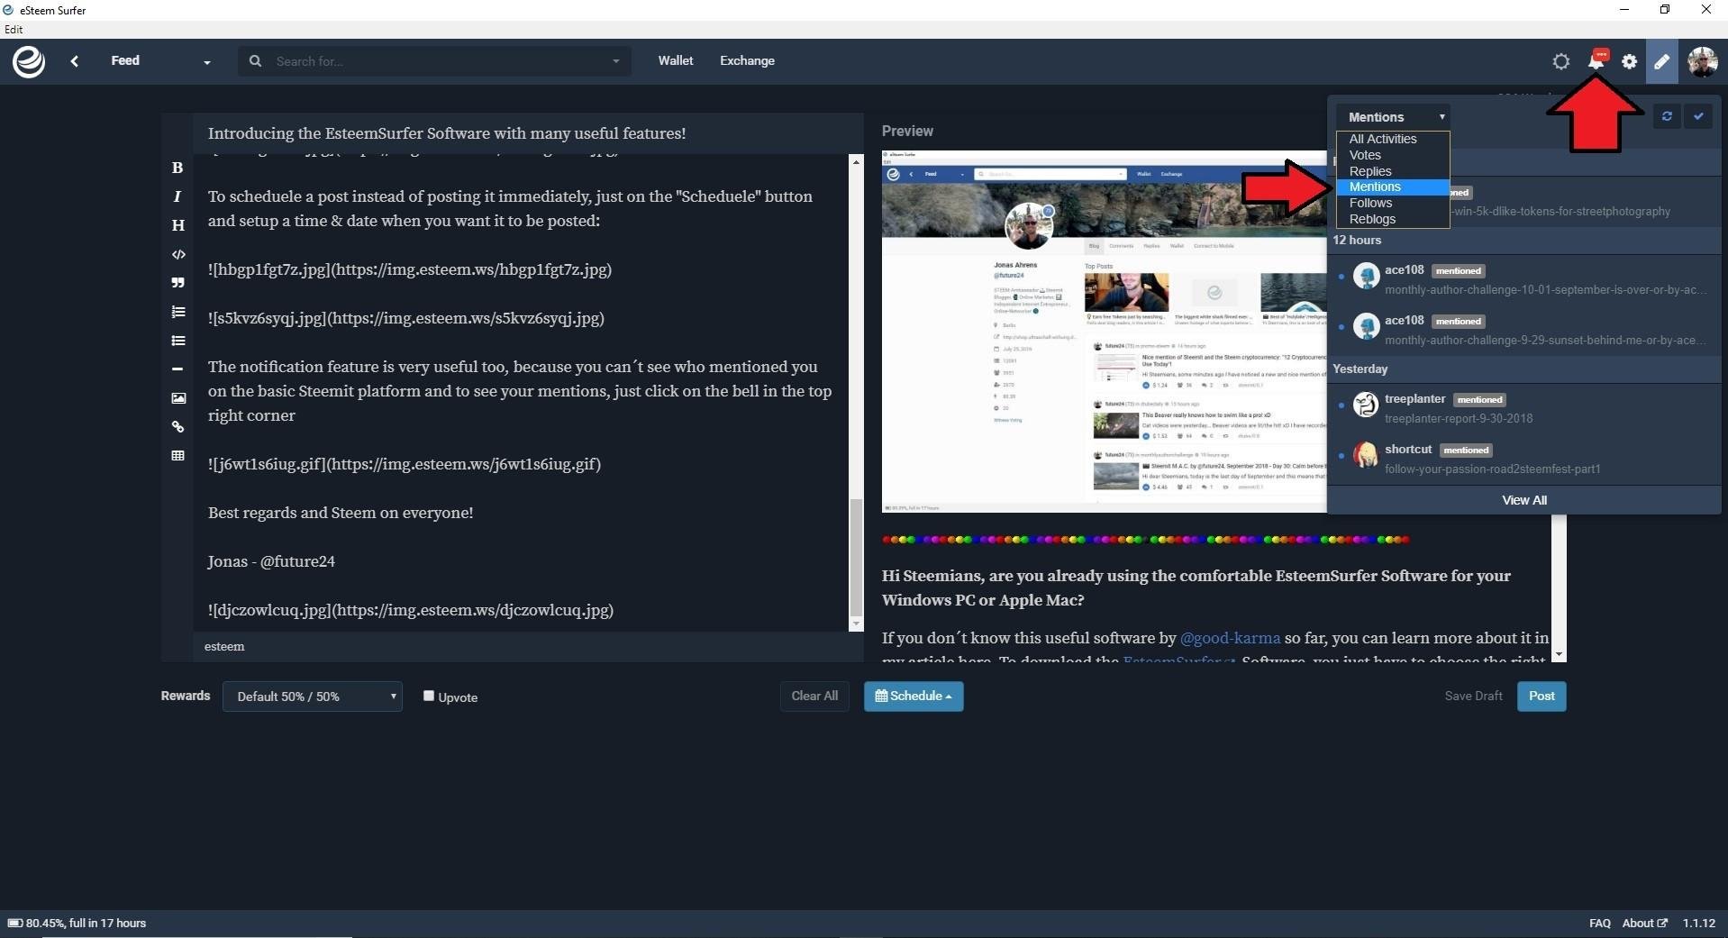Click View All notifications
This screenshot has height=938, width=1728.
click(1524, 500)
